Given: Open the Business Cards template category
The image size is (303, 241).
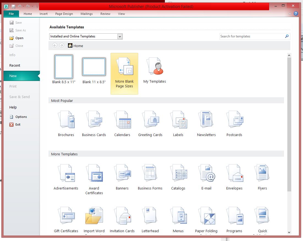Looking at the screenshot, I should (x=94, y=124).
